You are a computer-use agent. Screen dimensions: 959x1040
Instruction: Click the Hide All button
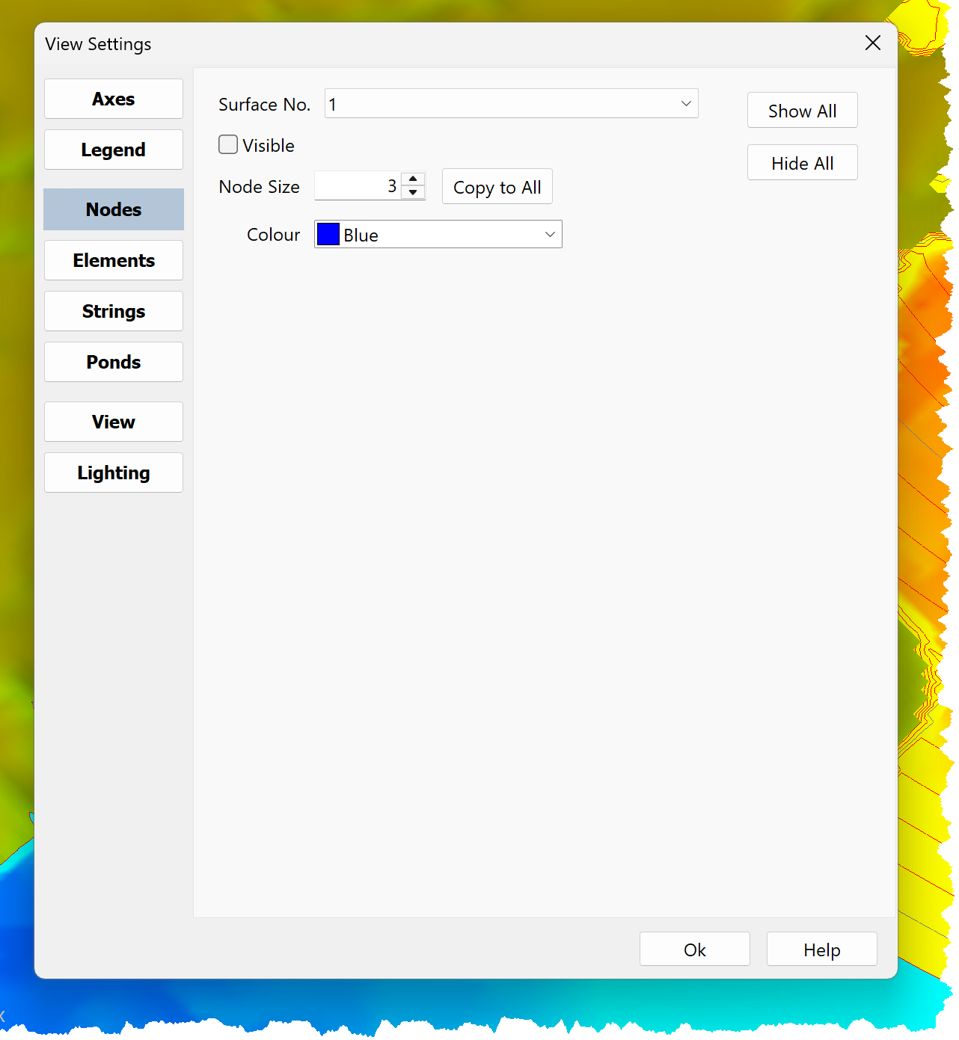coord(803,162)
